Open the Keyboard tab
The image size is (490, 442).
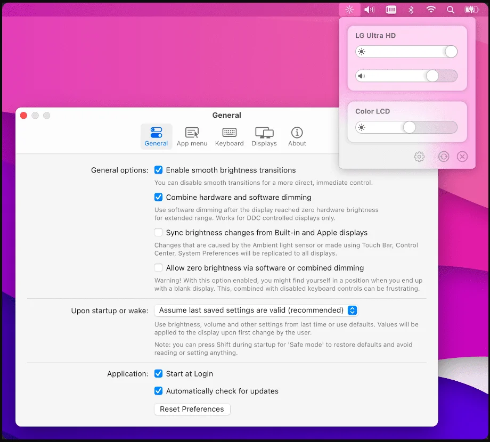point(230,136)
